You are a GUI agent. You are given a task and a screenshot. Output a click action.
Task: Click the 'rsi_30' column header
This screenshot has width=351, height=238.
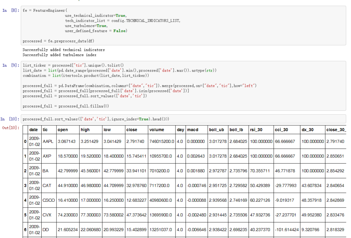(255, 130)
